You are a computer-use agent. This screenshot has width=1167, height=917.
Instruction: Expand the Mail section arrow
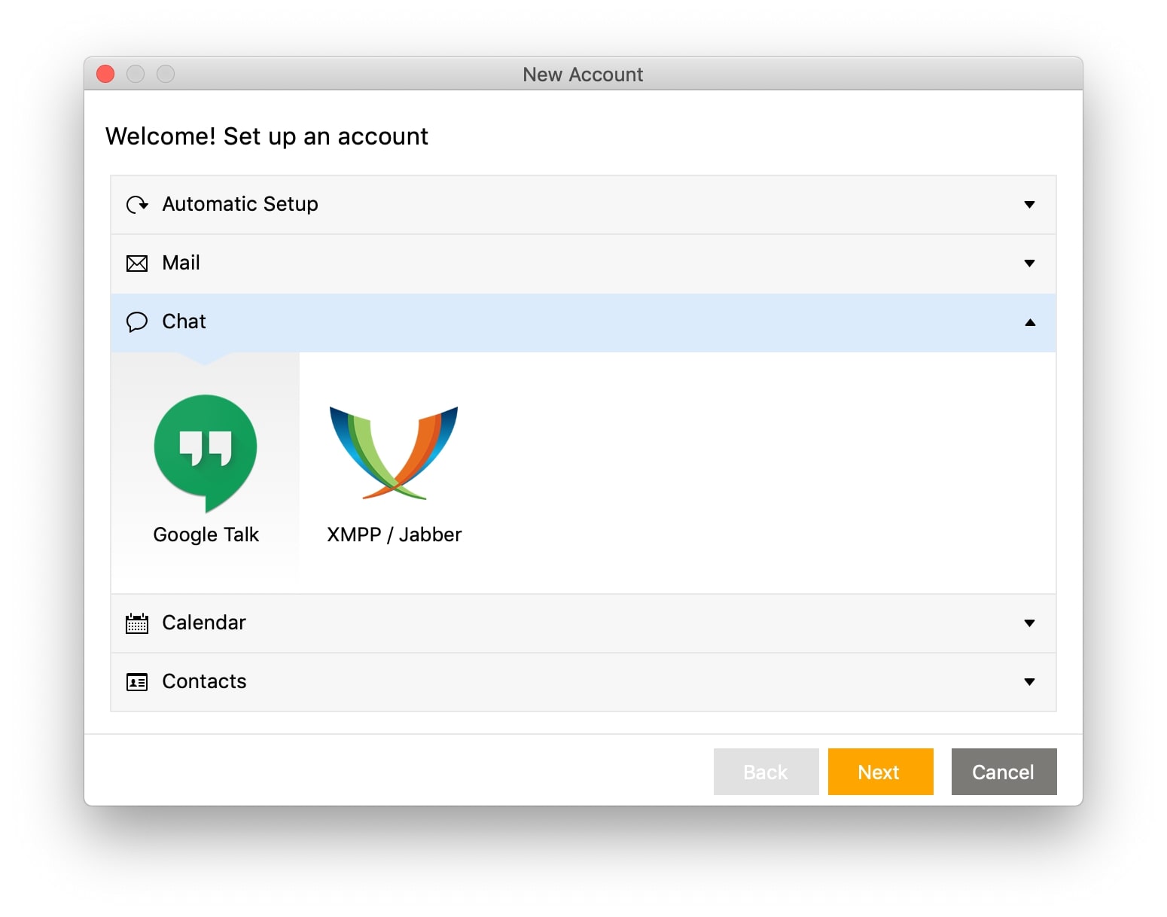click(x=1029, y=264)
